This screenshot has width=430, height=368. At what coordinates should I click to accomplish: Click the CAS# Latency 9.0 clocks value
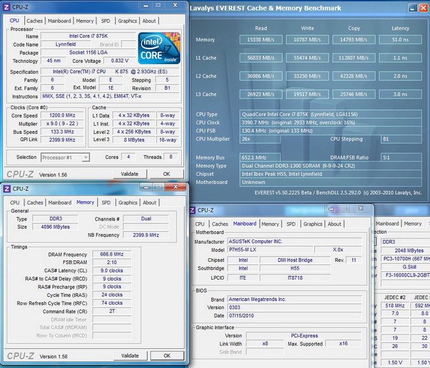click(112, 271)
